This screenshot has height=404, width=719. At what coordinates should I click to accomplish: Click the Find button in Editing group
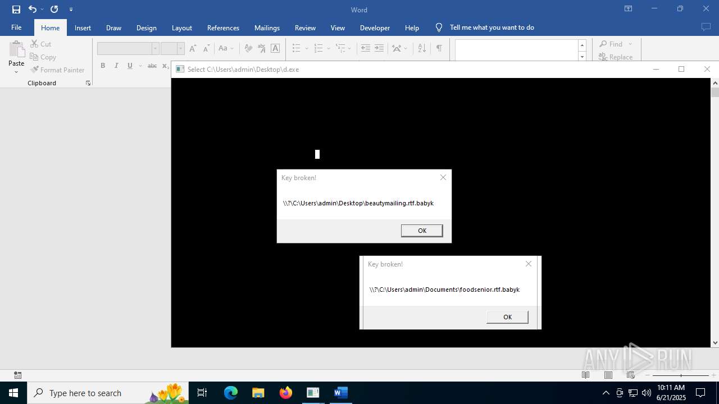pos(611,44)
